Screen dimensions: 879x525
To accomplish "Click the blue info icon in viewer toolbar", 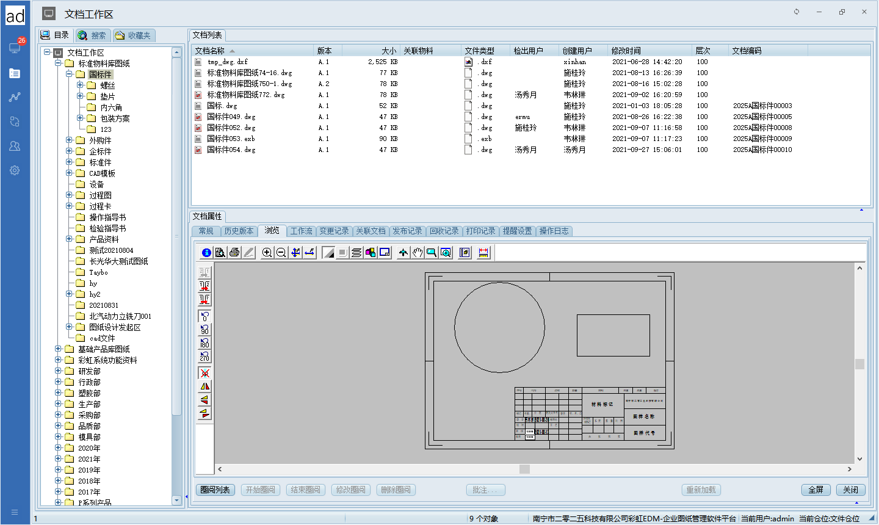I will pos(206,253).
